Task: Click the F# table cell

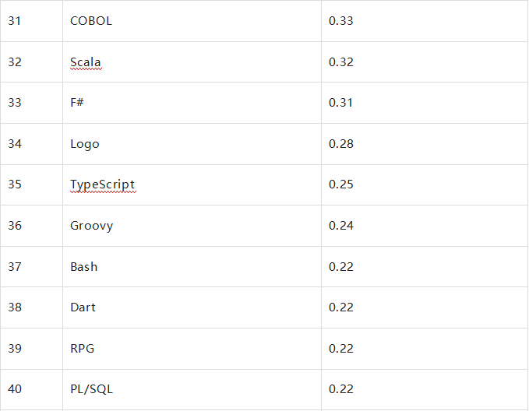Action: pyautogui.click(x=192, y=103)
